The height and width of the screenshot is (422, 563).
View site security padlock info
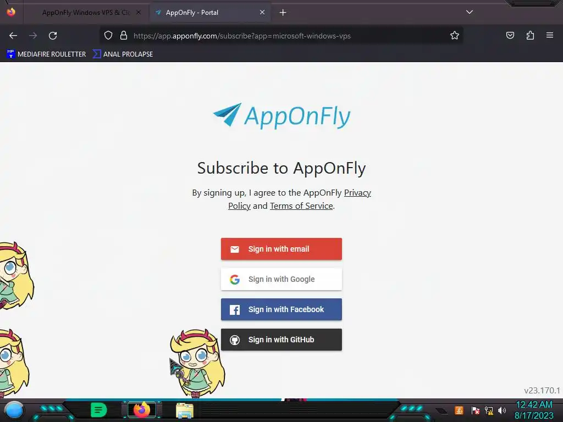point(124,36)
